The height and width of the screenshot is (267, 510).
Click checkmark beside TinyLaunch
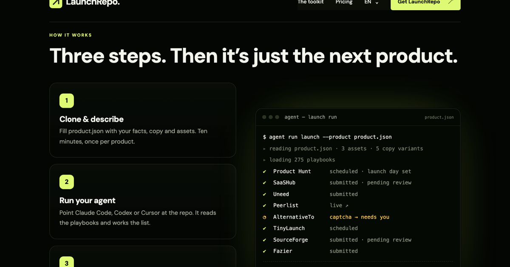point(264,228)
